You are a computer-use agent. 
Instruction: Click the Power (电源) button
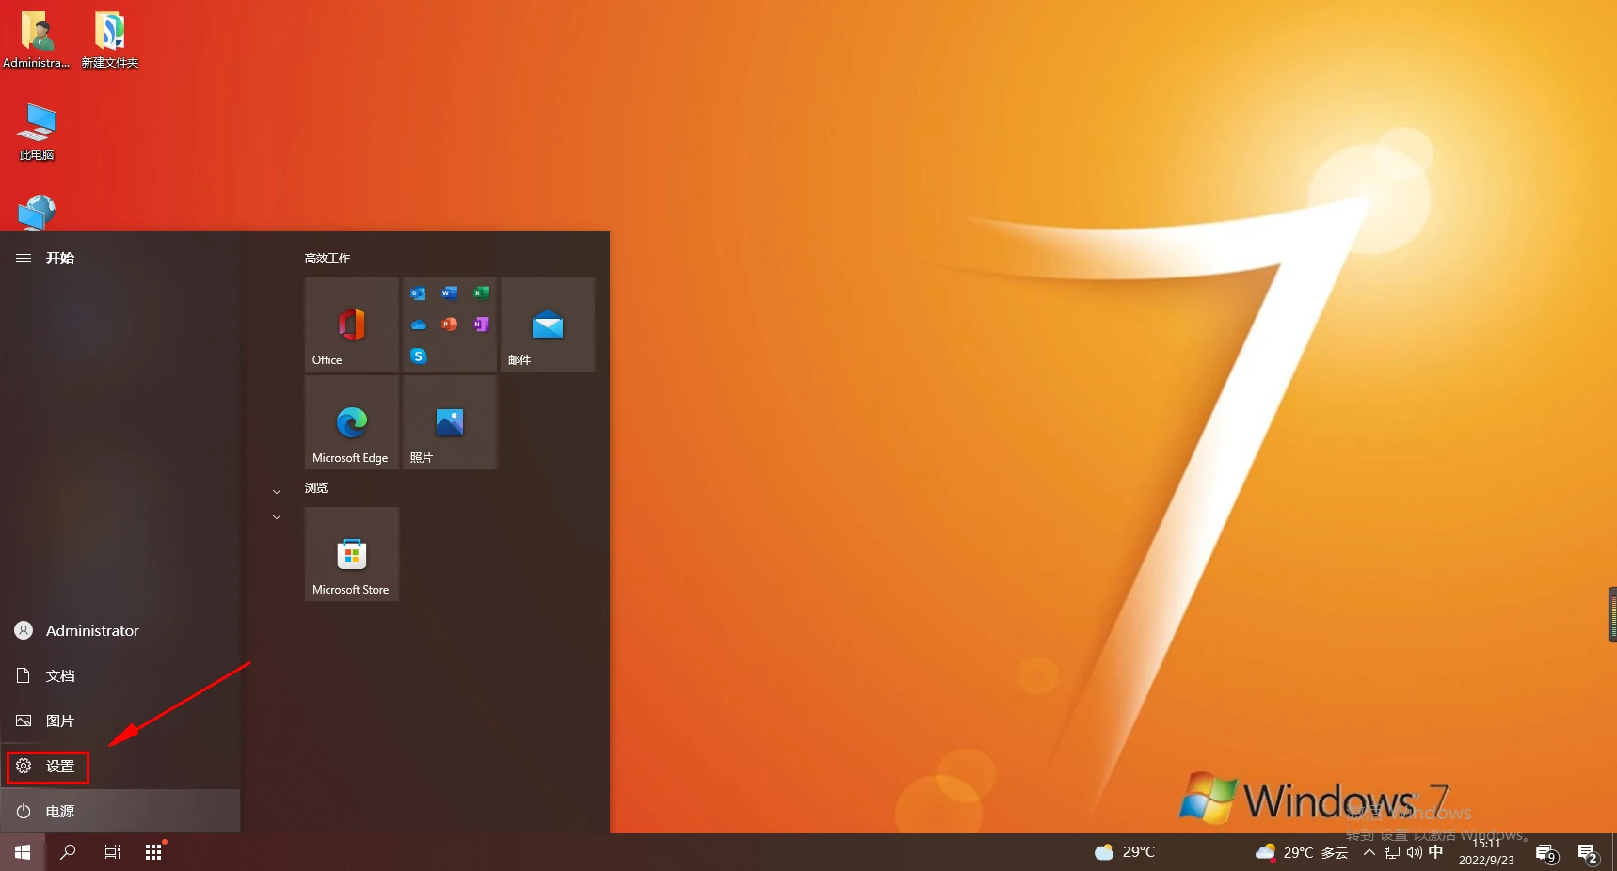[120, 811]
